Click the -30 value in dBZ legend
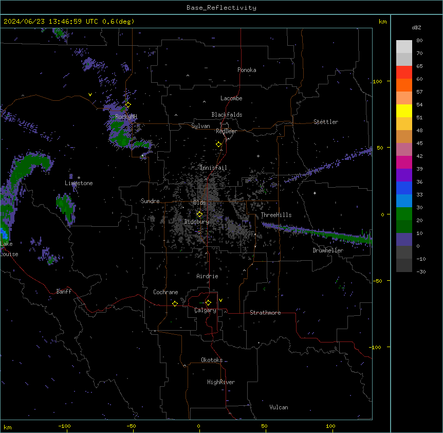The height and width of the screenshot is (433, 443). 421,272
